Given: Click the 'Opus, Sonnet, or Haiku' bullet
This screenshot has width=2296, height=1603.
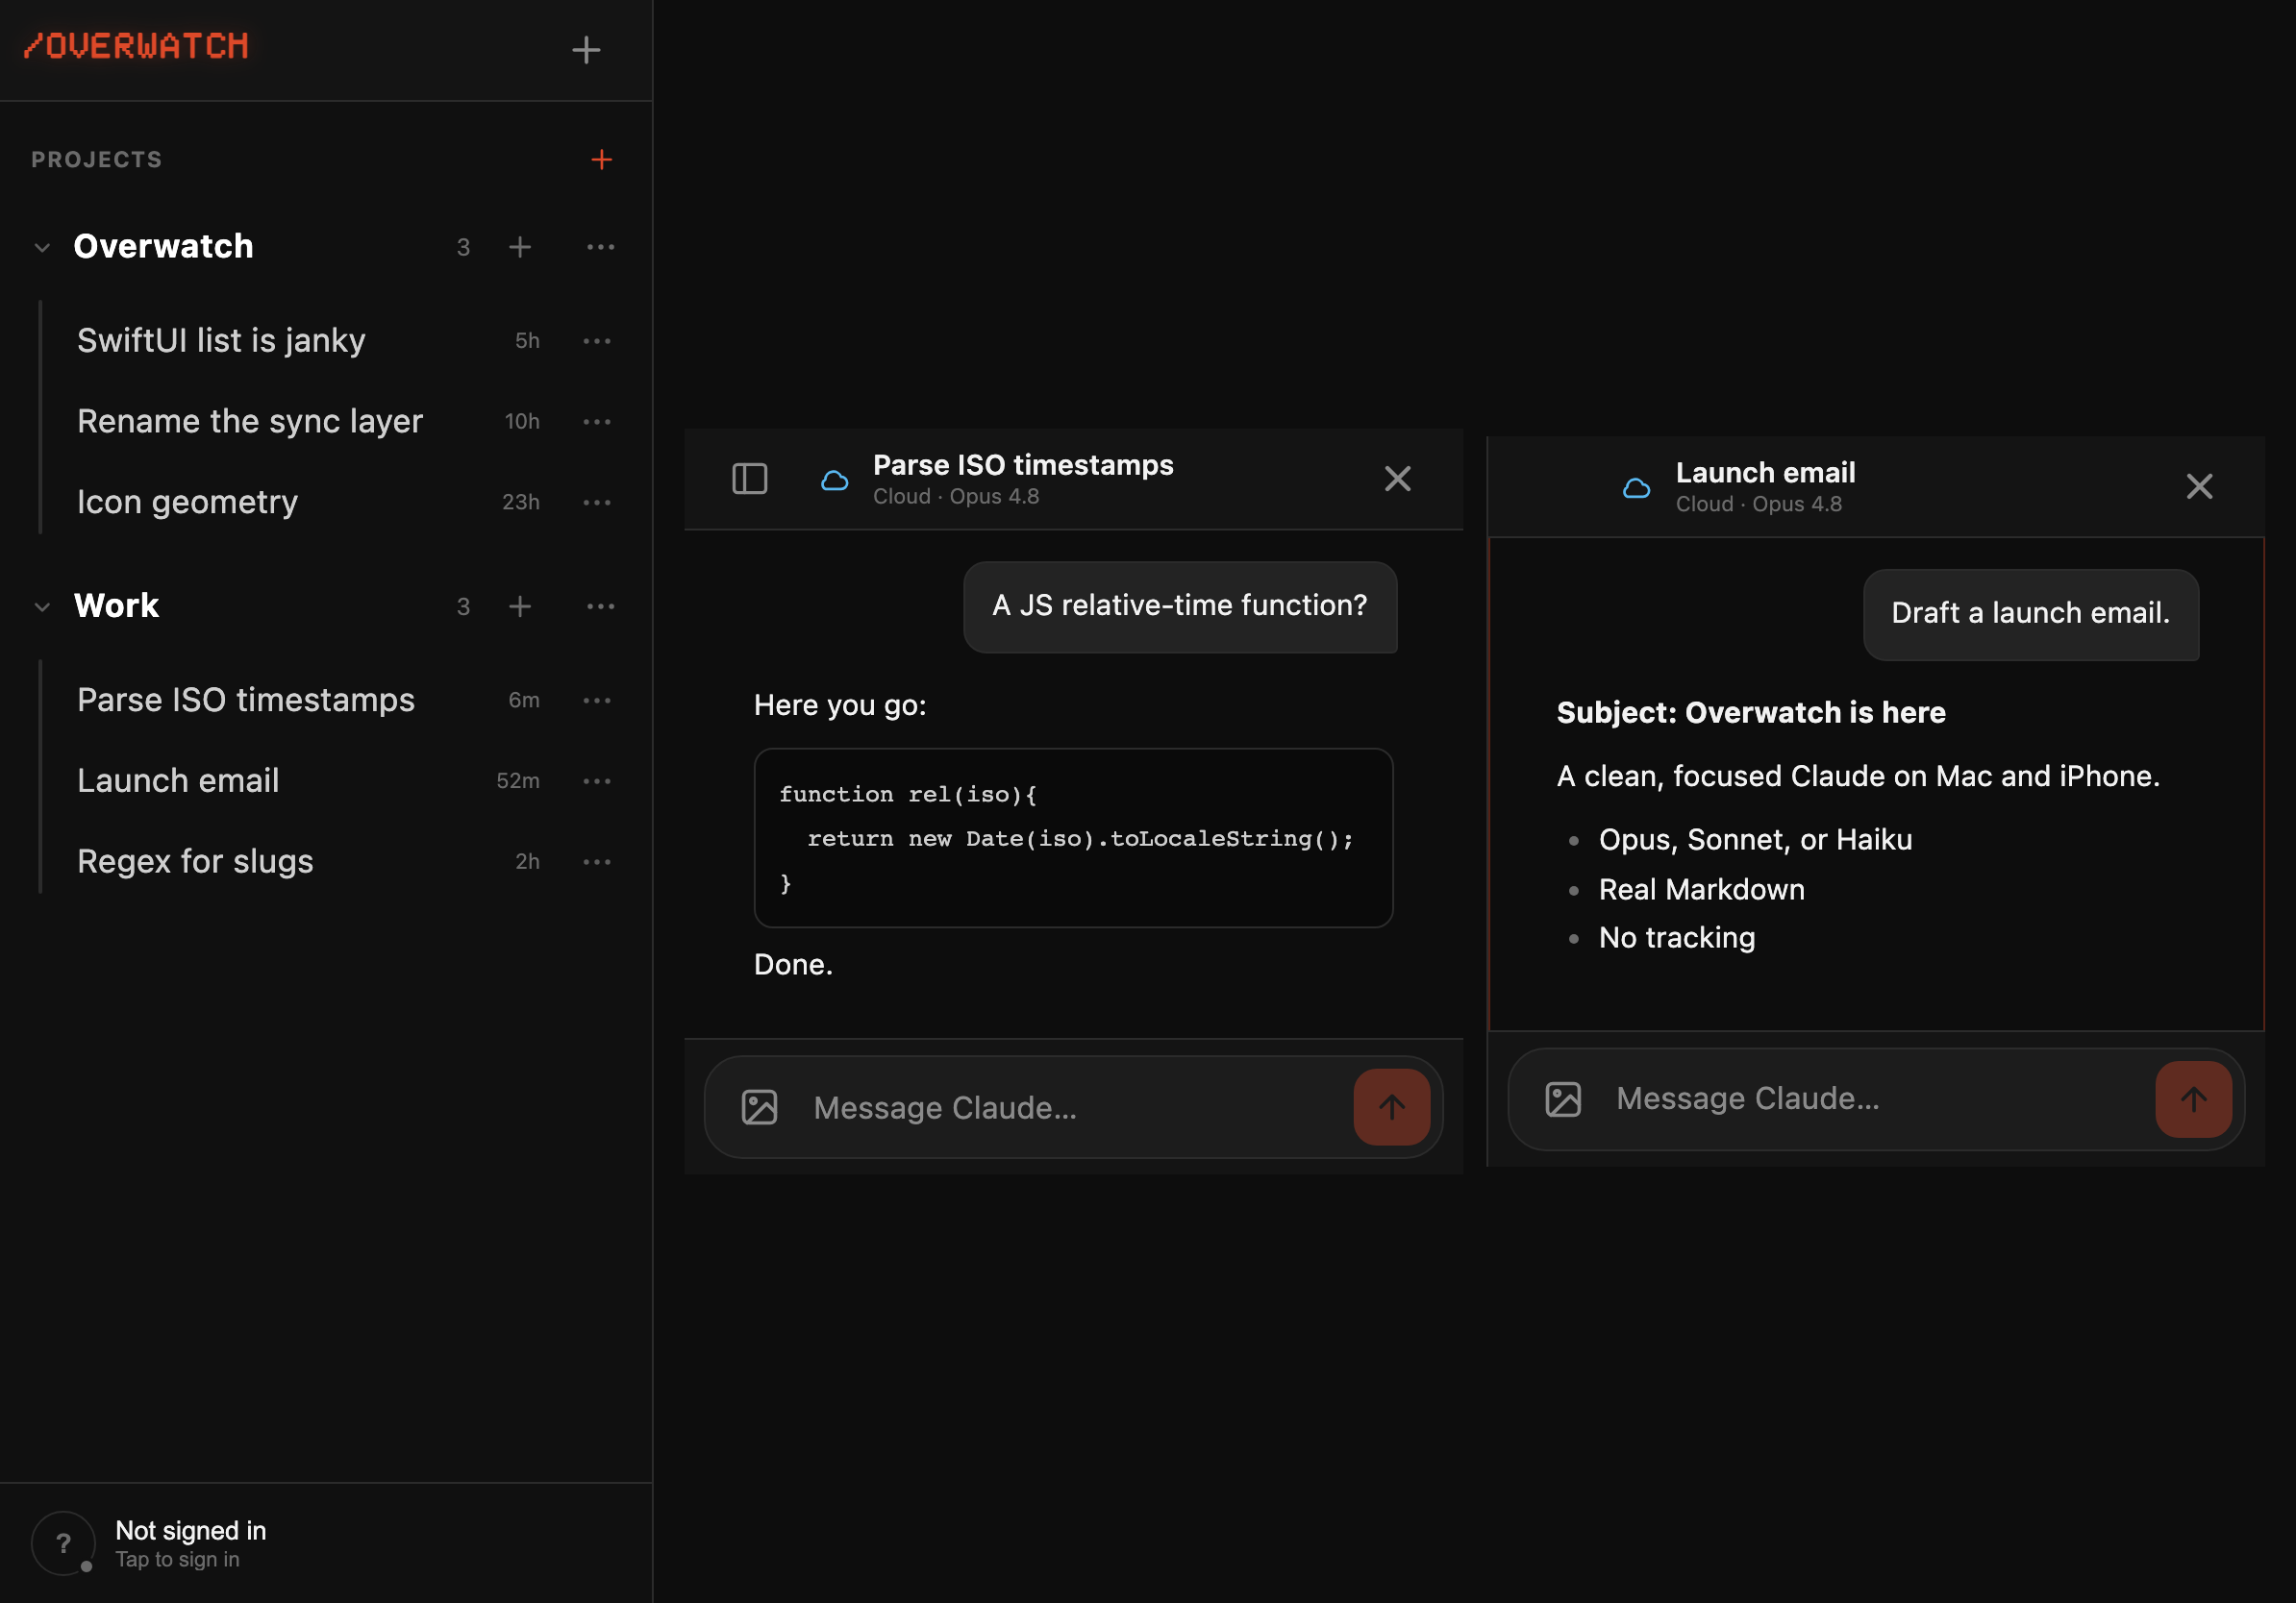Looking at the screenshot, I should click(x=1755, y=841).
